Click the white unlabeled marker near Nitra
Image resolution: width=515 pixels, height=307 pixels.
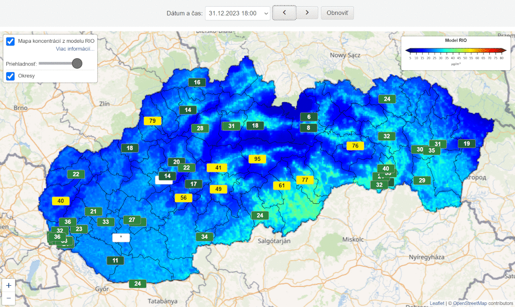(121, 237)
